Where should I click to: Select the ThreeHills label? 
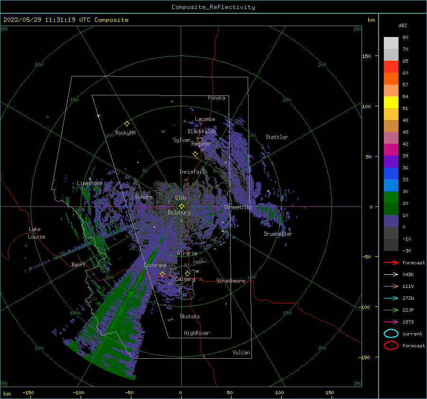coord(238,207)
